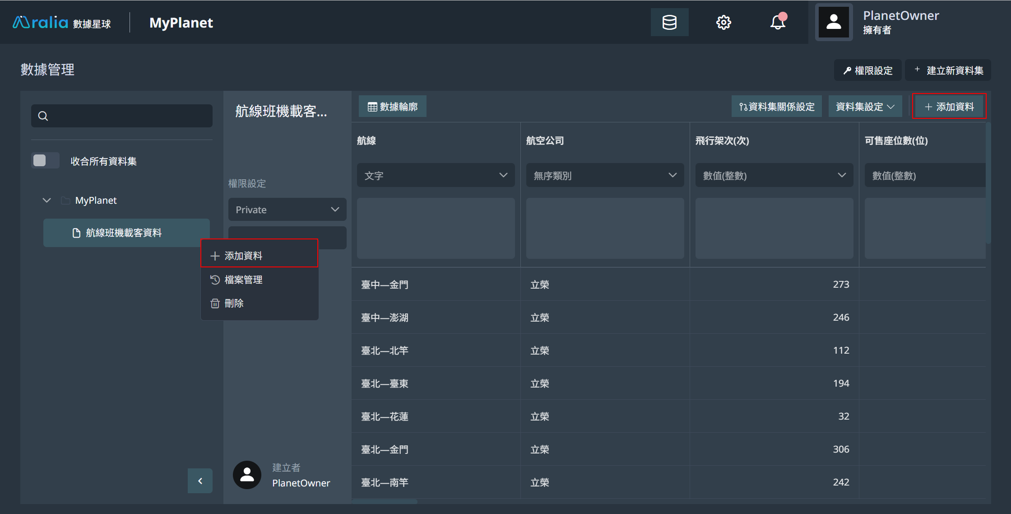The width and height of the screenshot is (1011, 514).
Task: Select MyPlanet folder in tree
Action: (96, 200)
